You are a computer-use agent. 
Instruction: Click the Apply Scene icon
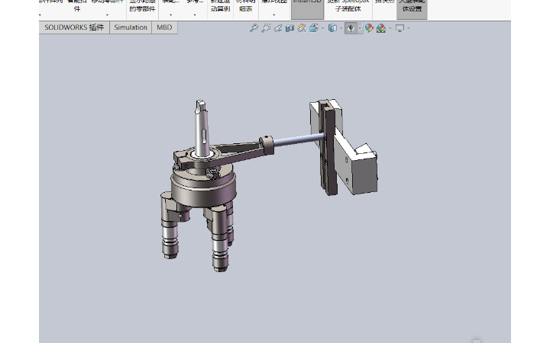click(381, 28)
